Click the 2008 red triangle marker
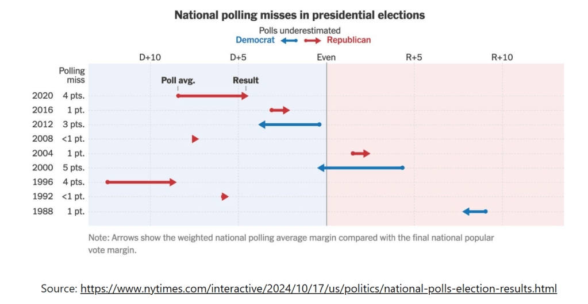 tap(195, 139)
